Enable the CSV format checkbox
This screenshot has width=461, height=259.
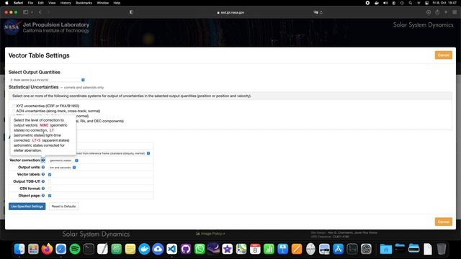(x=50, y=188)
